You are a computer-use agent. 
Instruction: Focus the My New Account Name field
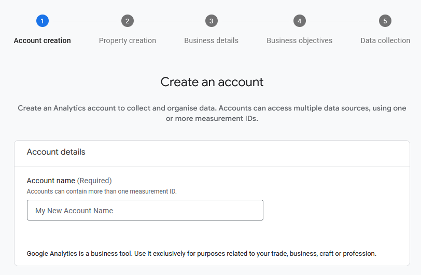click(145, 210)
